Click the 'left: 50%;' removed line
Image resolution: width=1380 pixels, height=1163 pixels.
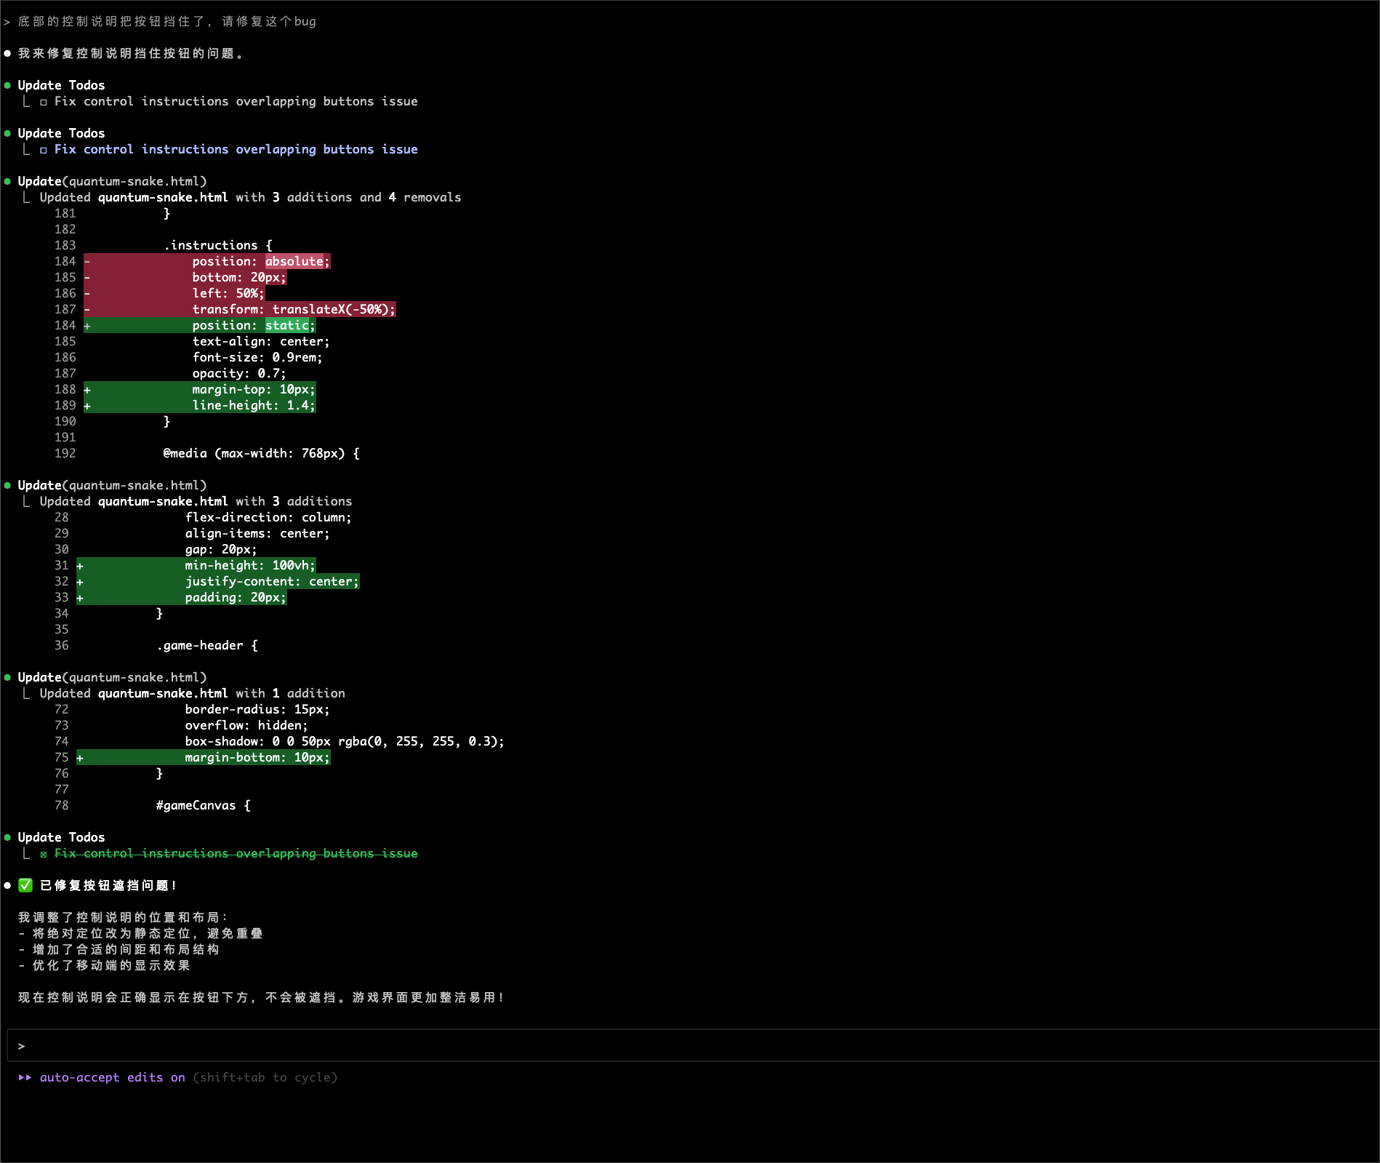tap(174, 293)
